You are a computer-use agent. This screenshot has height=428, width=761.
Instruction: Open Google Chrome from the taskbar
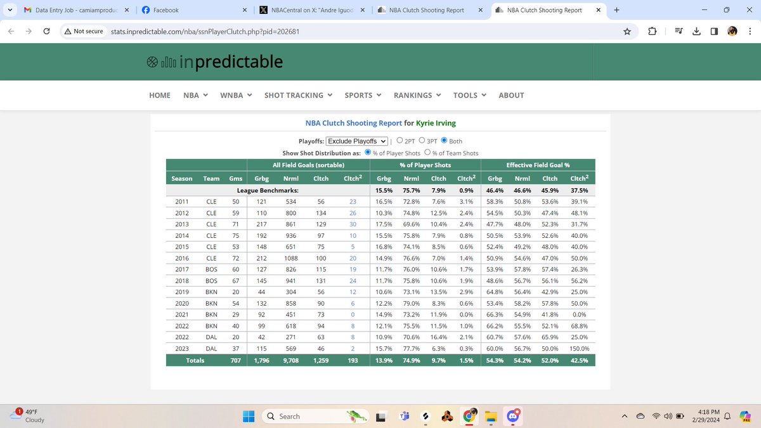469,417
